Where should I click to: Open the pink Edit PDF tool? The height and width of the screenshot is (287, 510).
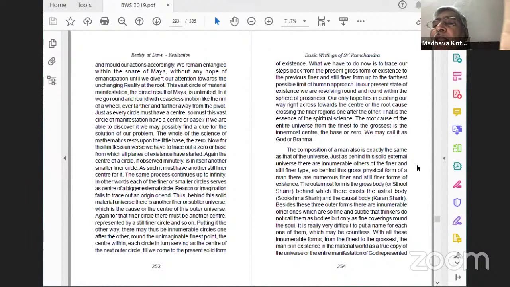(457, 76)
